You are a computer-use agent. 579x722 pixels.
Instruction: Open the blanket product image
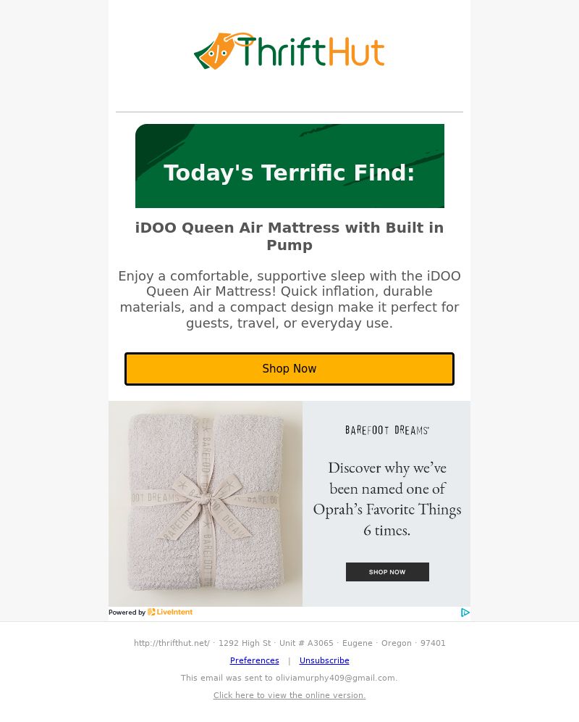point(206,503)
